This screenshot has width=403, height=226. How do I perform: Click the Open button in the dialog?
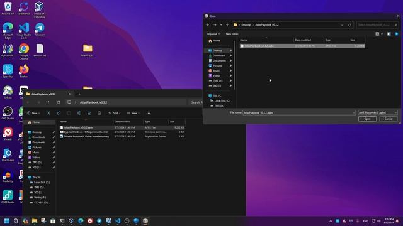[367, 119]
